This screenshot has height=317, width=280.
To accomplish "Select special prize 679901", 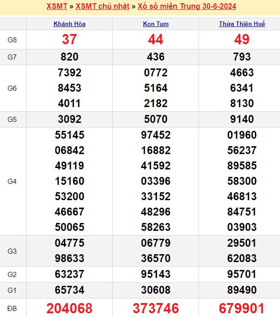I will (x=242, y=308).
